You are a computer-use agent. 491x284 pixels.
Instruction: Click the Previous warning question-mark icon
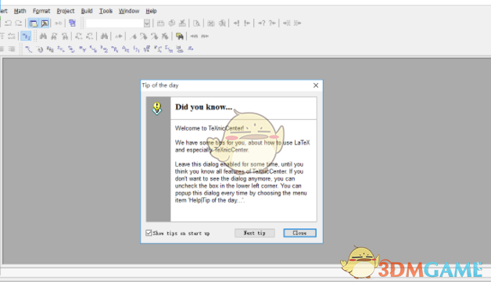click(272, 23)
